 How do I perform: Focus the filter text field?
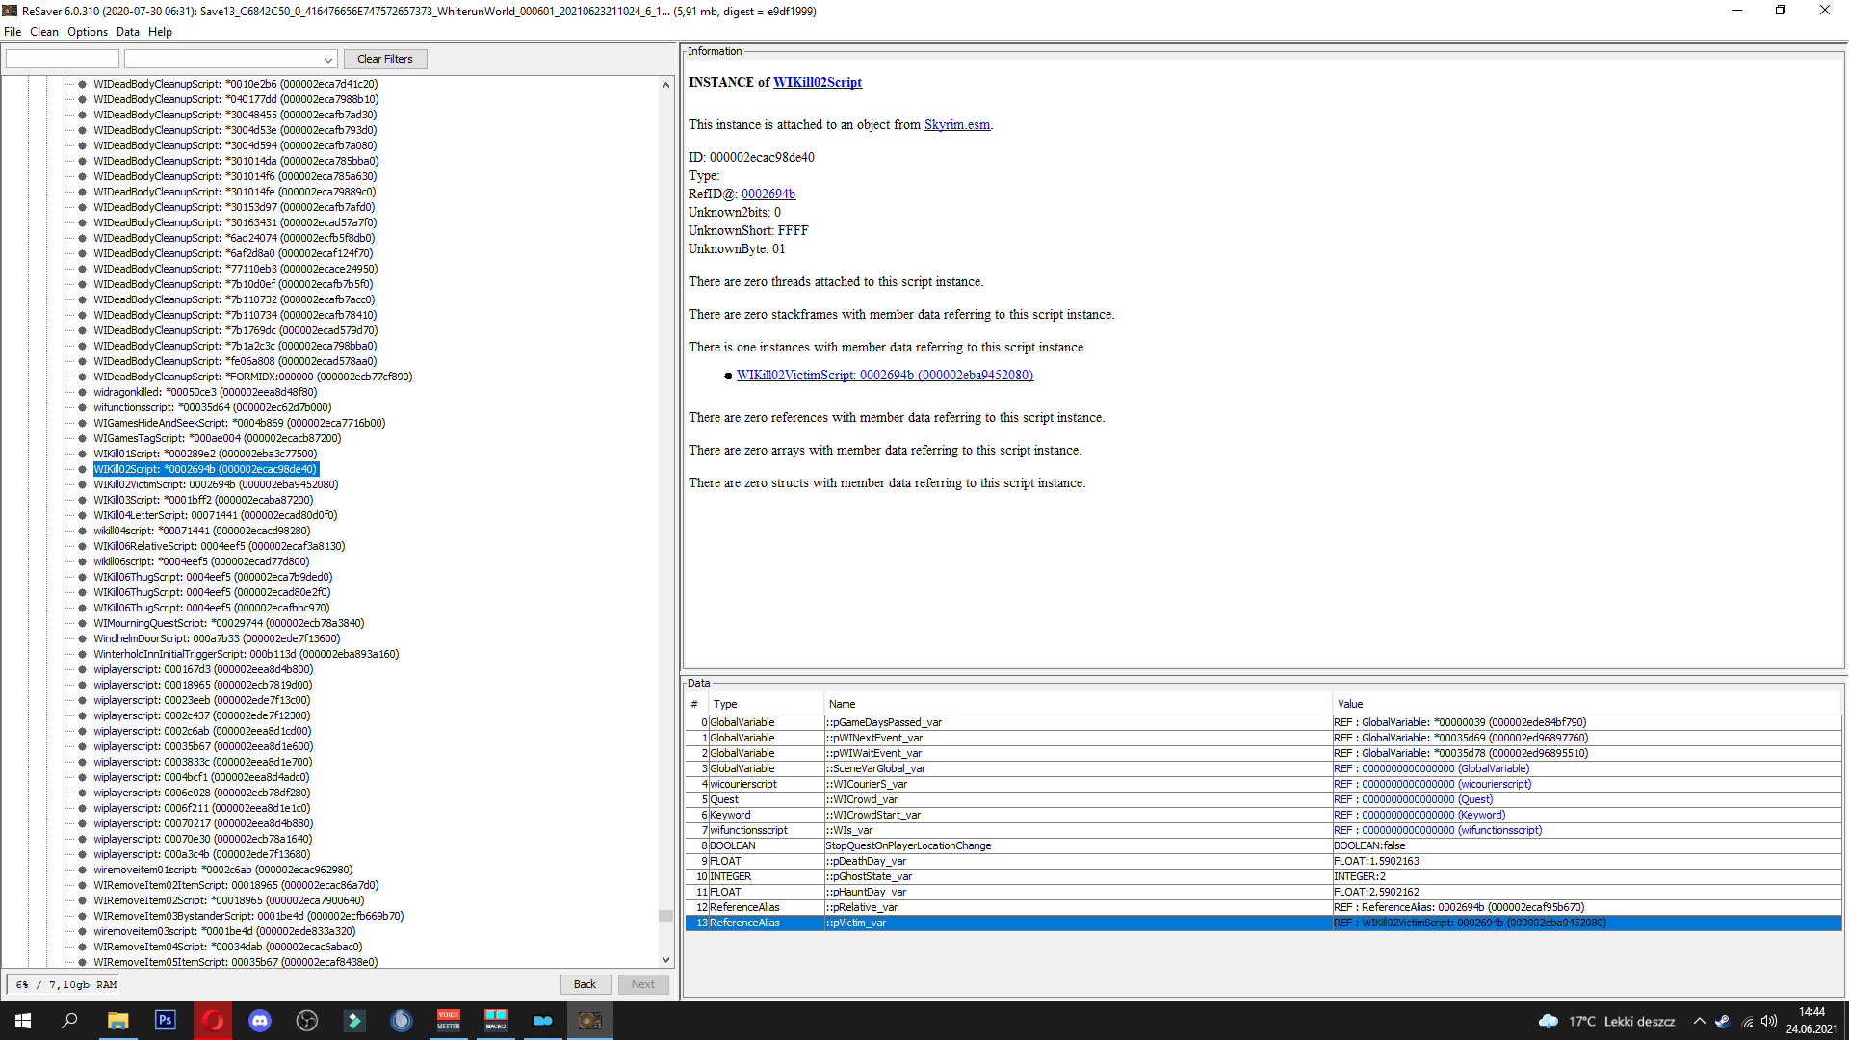[x=63, y=59]
